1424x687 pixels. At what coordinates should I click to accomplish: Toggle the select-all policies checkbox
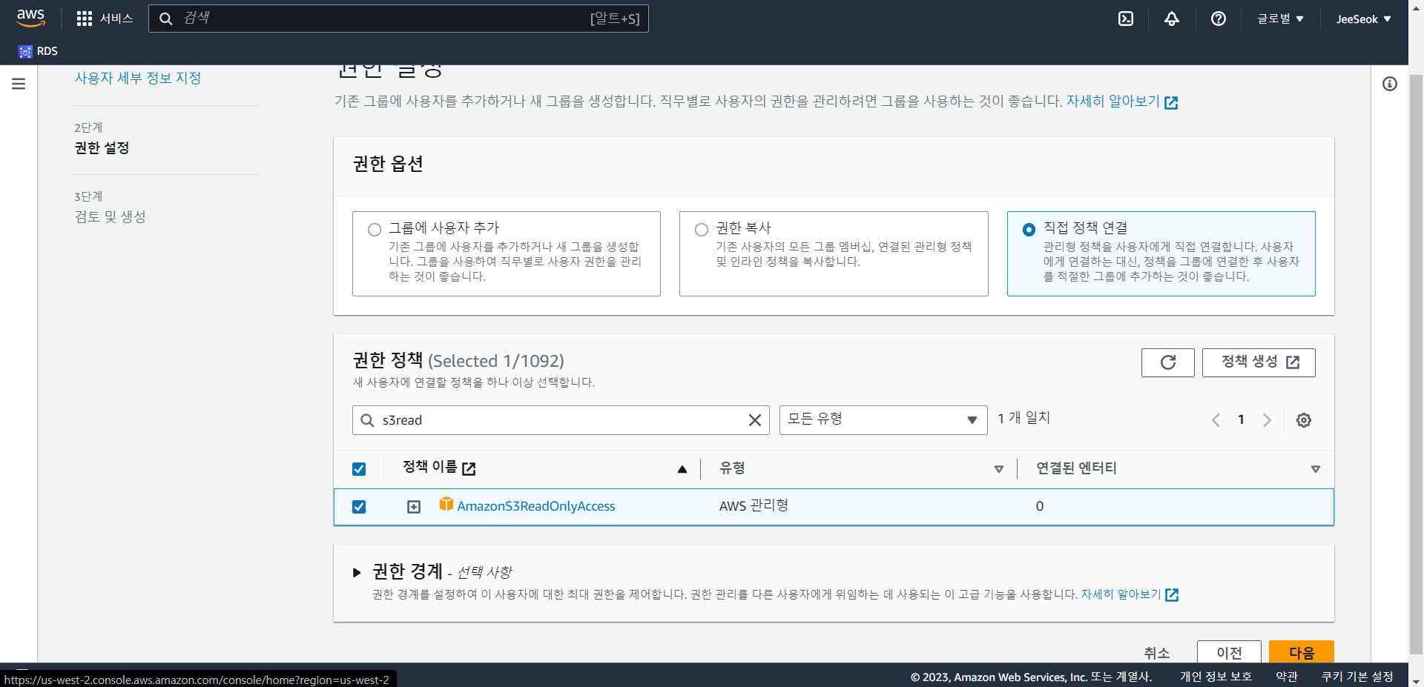[x=359, y=469]
